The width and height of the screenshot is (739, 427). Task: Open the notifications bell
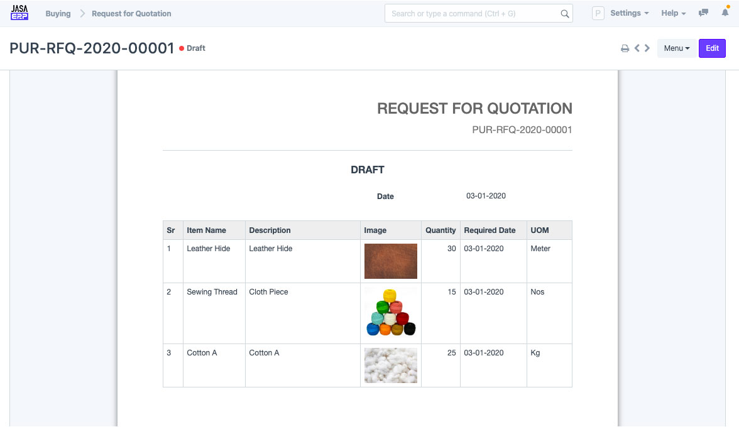pyautogui.click(x=725, y=13)
